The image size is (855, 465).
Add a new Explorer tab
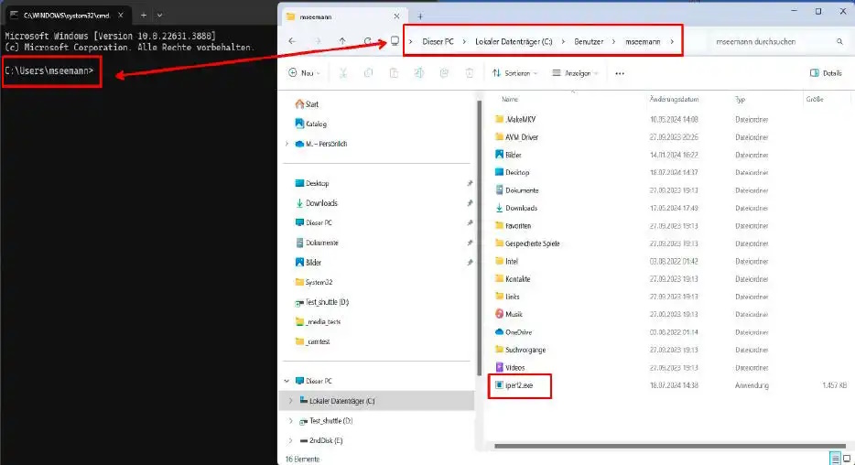point(420,16)
